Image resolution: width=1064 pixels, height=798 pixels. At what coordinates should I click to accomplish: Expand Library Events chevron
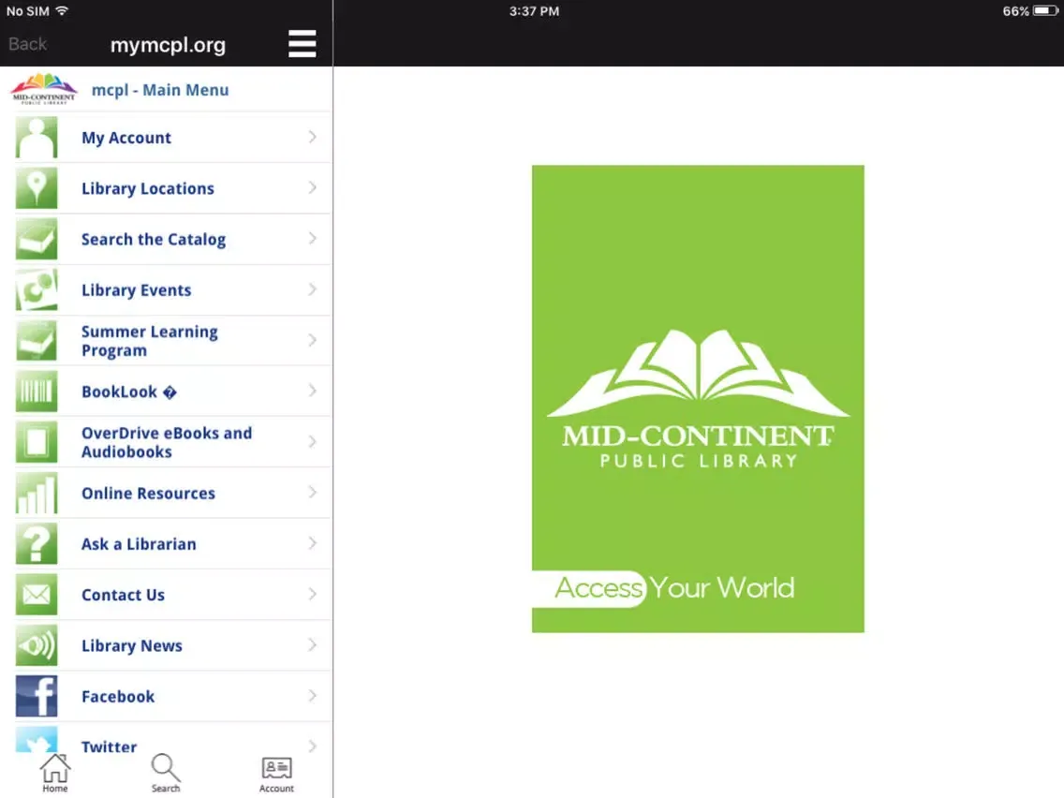(312, 289)
